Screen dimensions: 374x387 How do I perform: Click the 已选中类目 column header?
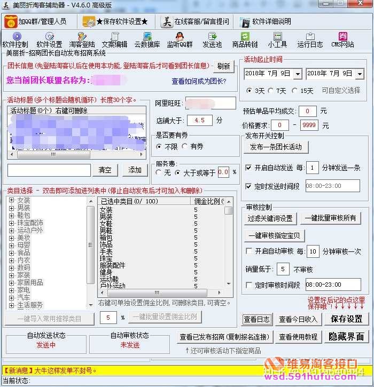[x=144, y=201]
